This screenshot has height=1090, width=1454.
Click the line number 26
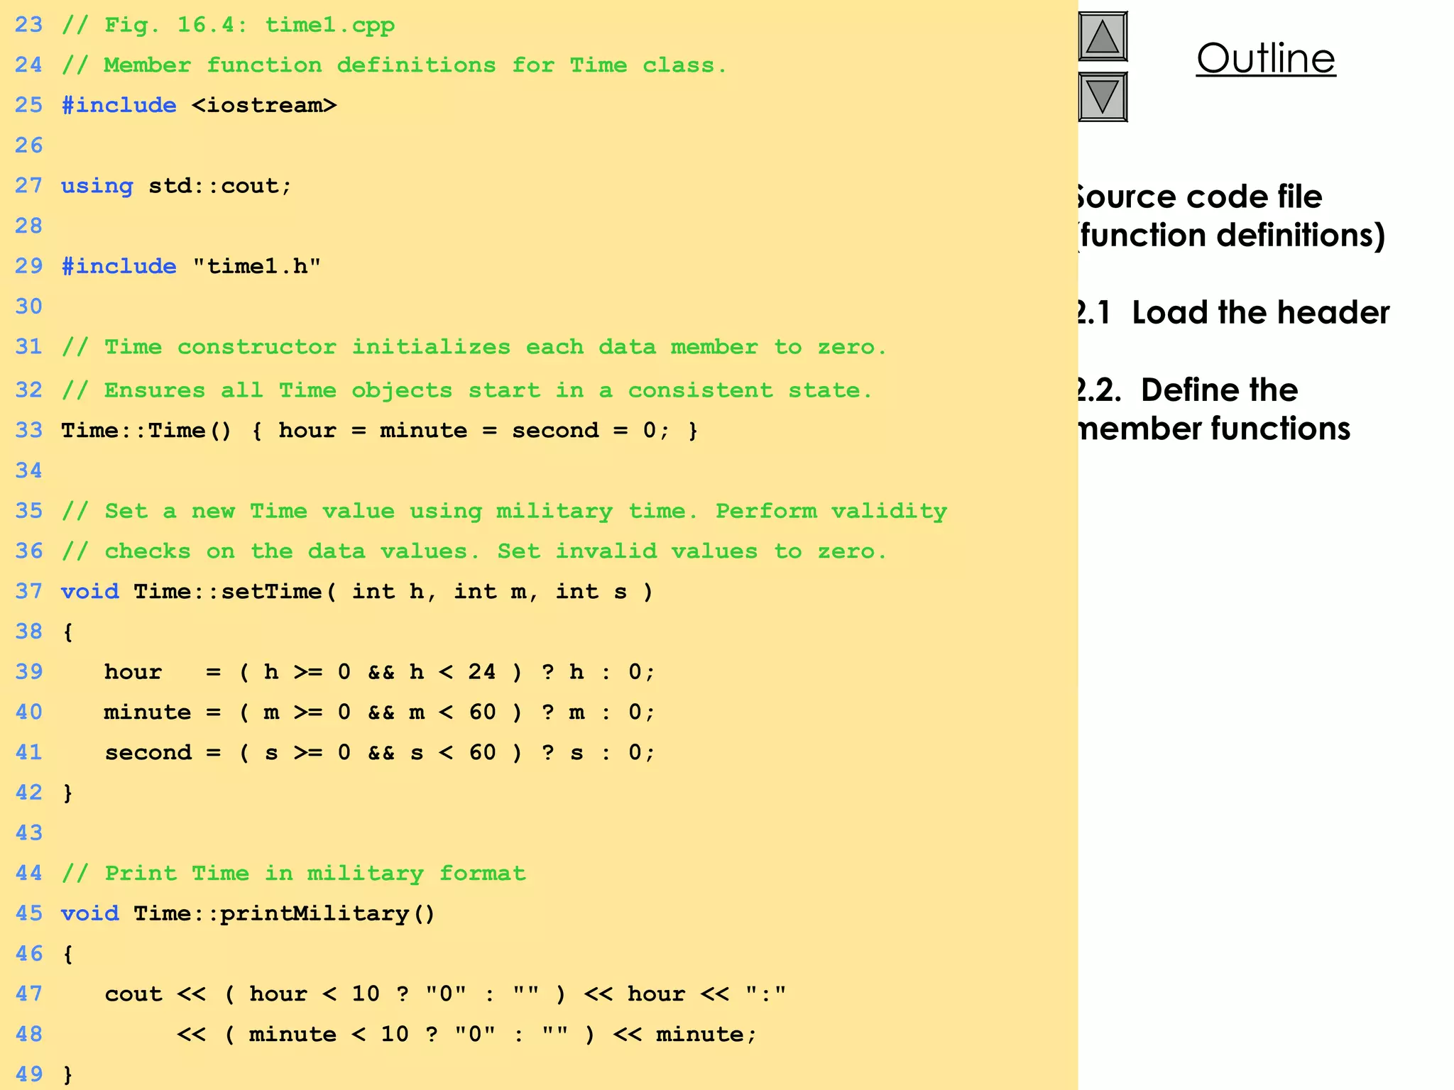(29, 145)
